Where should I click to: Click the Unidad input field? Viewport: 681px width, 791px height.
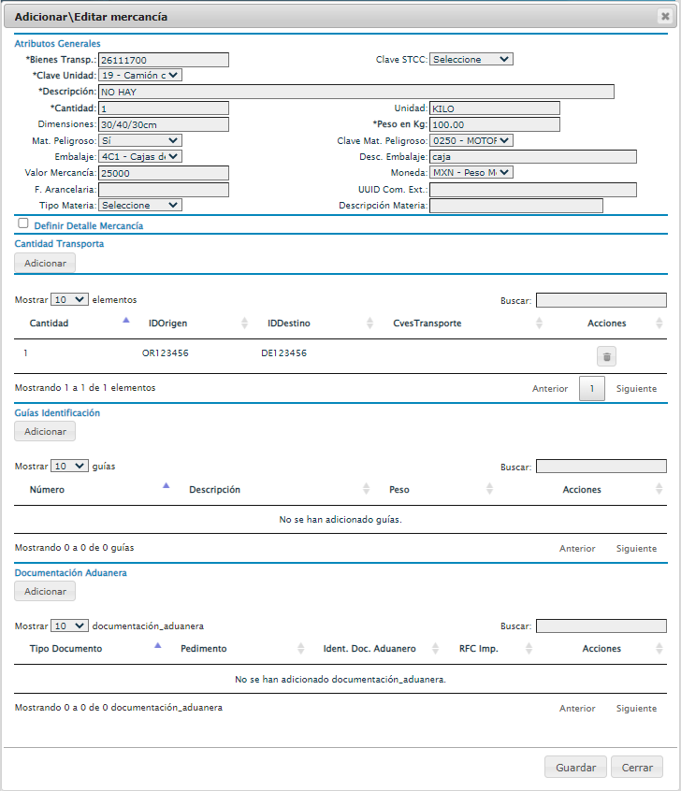point(495,108)
